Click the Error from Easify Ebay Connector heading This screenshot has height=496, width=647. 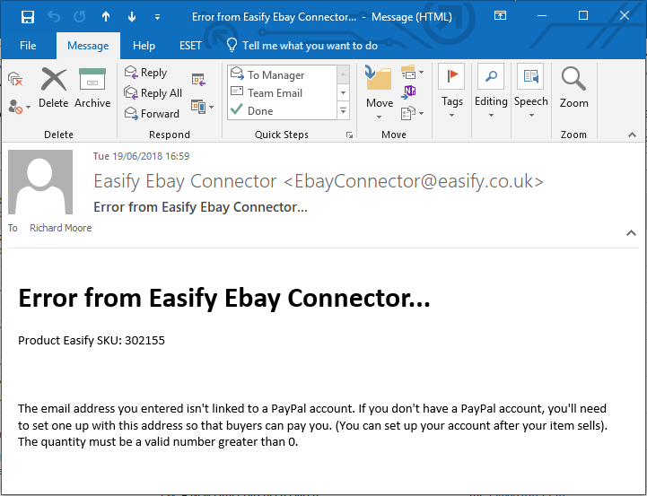pyautogui.click(x=224, y=298)
